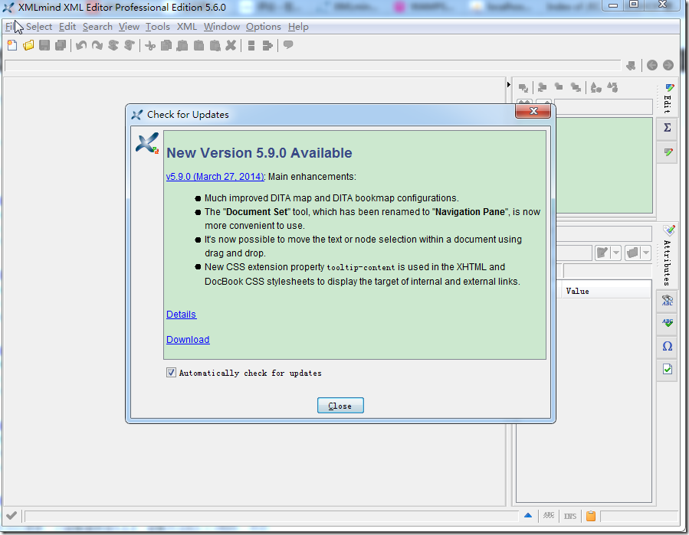Click the grey checkmark at status bar left
The width and height of the screenshot is (689, 535).
click(x=11, y=515)
